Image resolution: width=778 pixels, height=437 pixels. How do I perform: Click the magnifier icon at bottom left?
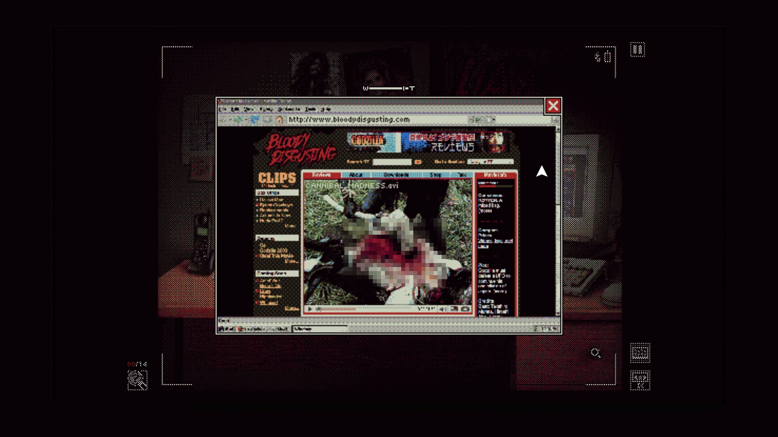point(137,380)
